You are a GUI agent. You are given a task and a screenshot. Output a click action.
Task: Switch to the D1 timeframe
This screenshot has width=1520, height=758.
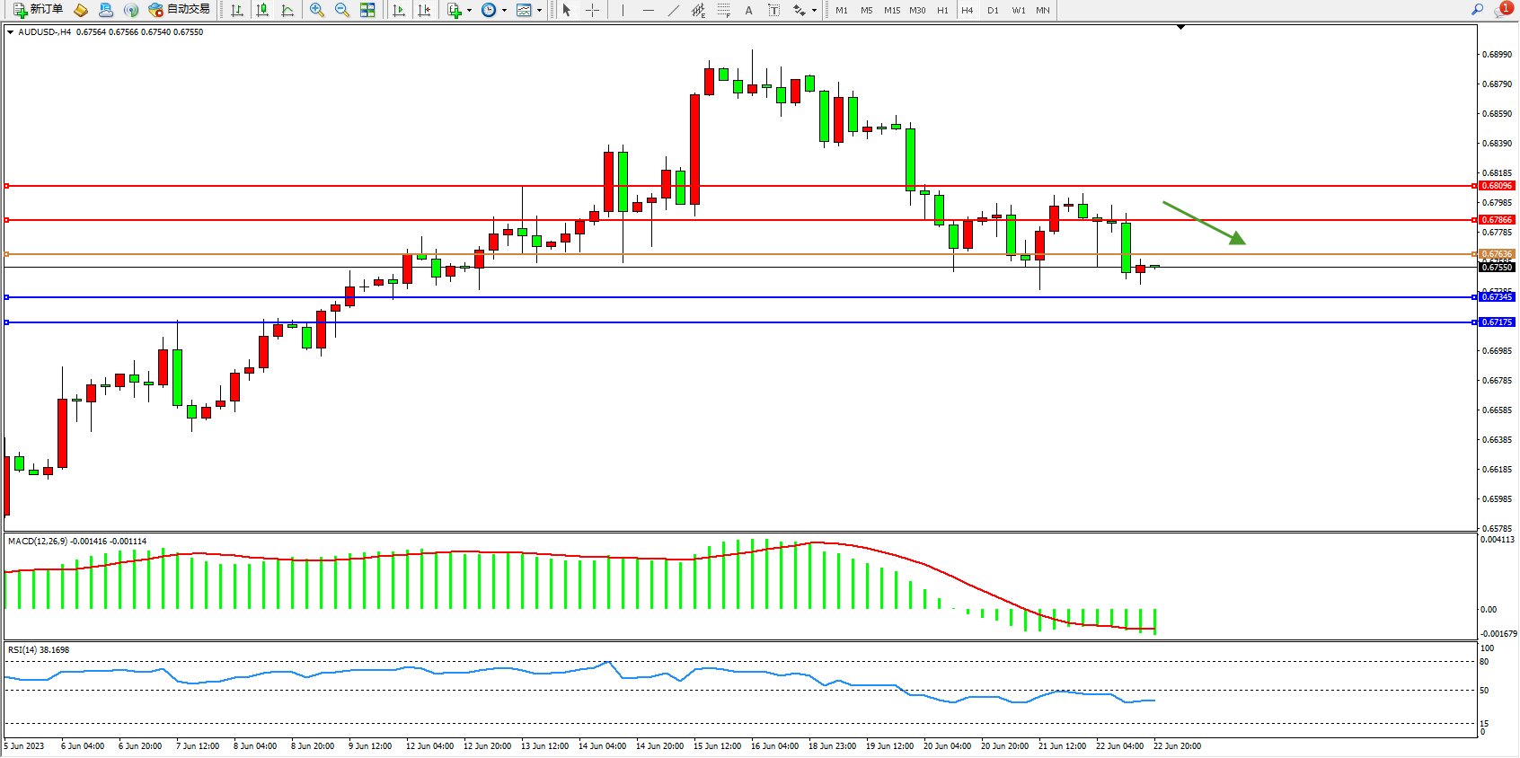[x=993, y=11]
